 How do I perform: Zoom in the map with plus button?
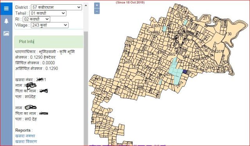(x=97, y=5)
